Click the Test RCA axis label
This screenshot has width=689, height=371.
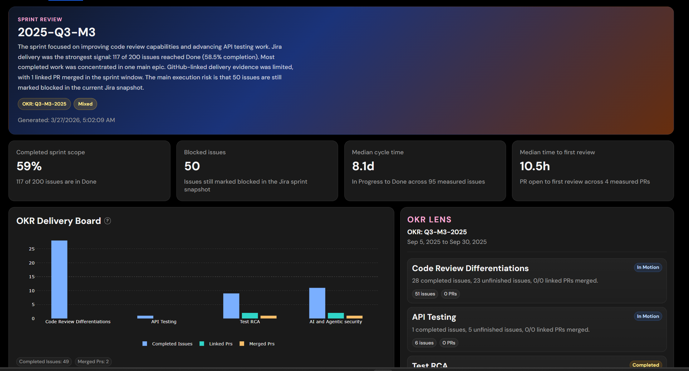pyautogui.click(x=250, y=322)
